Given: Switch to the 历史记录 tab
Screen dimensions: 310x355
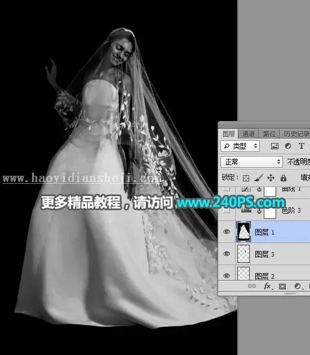Looking at the screenshot, I should [x=296, y=134].
